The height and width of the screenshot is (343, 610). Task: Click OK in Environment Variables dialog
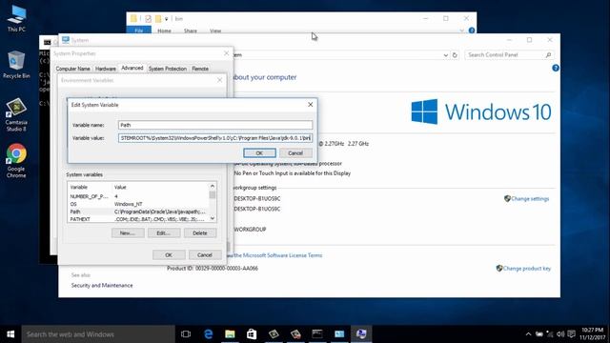169,254
